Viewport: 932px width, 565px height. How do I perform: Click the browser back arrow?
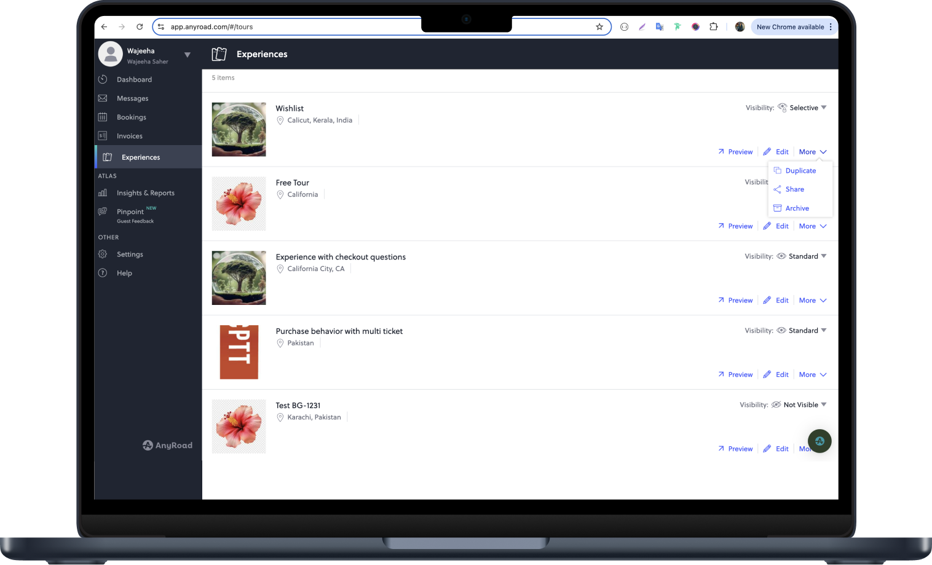click(x=104, y=26)
